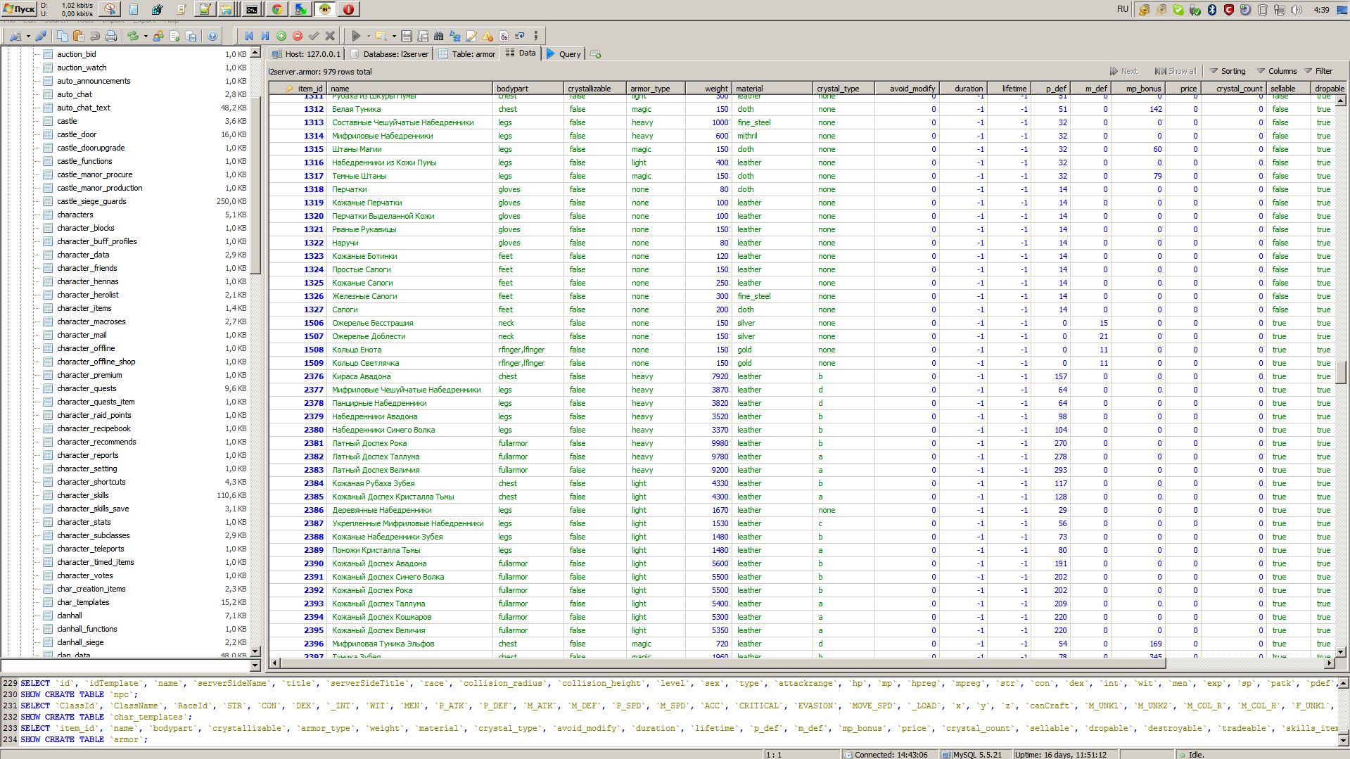Click red Delete row icon
The image size is (1350, 759).
click(x=298, y=36)
